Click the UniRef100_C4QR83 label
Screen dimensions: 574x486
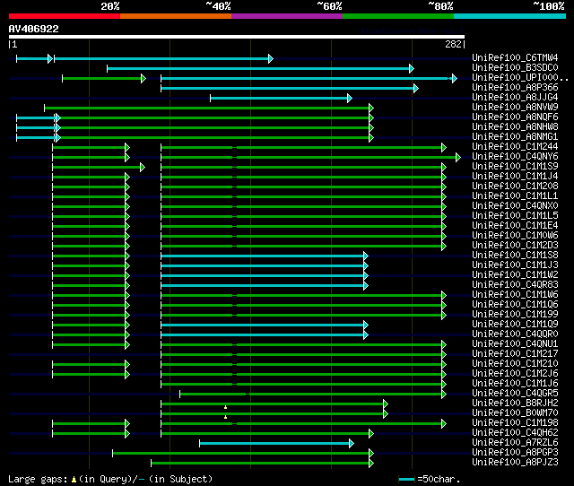point(515,285)
